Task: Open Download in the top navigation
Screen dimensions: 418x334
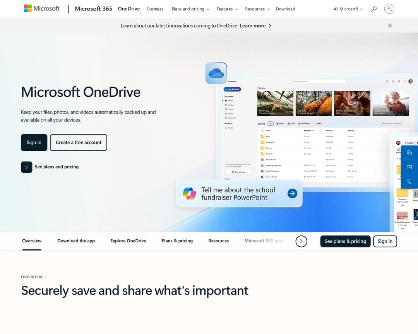Action: [285, 9]
